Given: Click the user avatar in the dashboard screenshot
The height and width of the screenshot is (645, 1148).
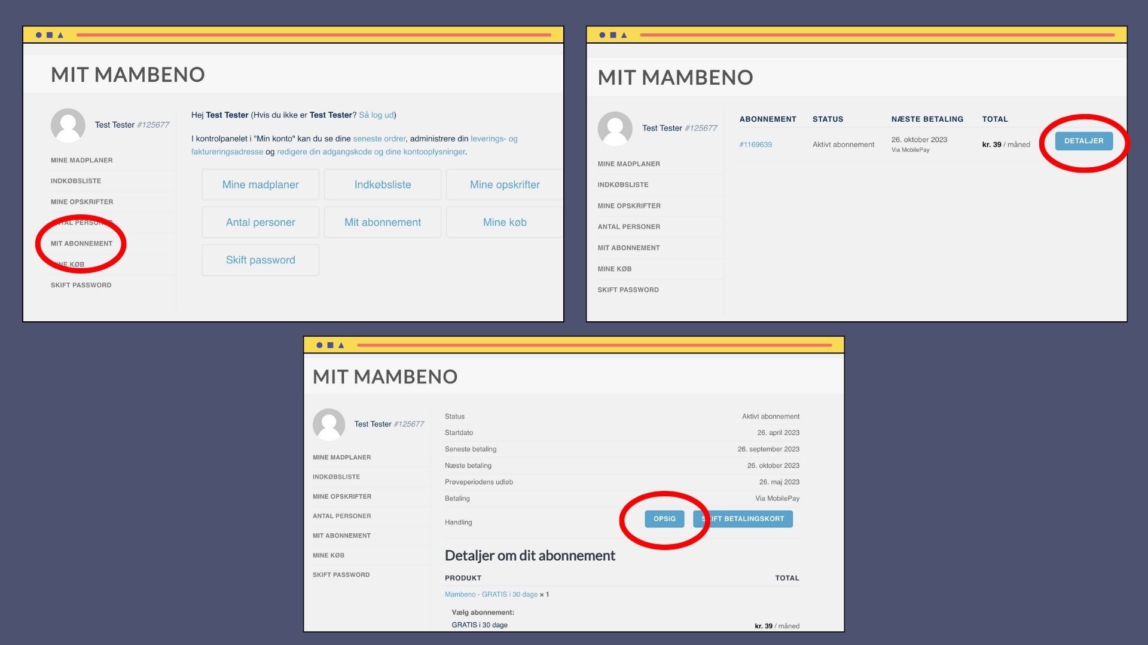Looking at the screenshot, I should (68, 125).
